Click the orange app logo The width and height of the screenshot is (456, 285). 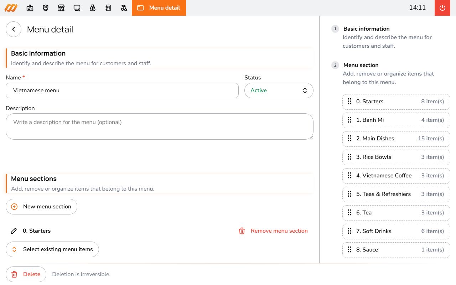(x=11, y=8)
